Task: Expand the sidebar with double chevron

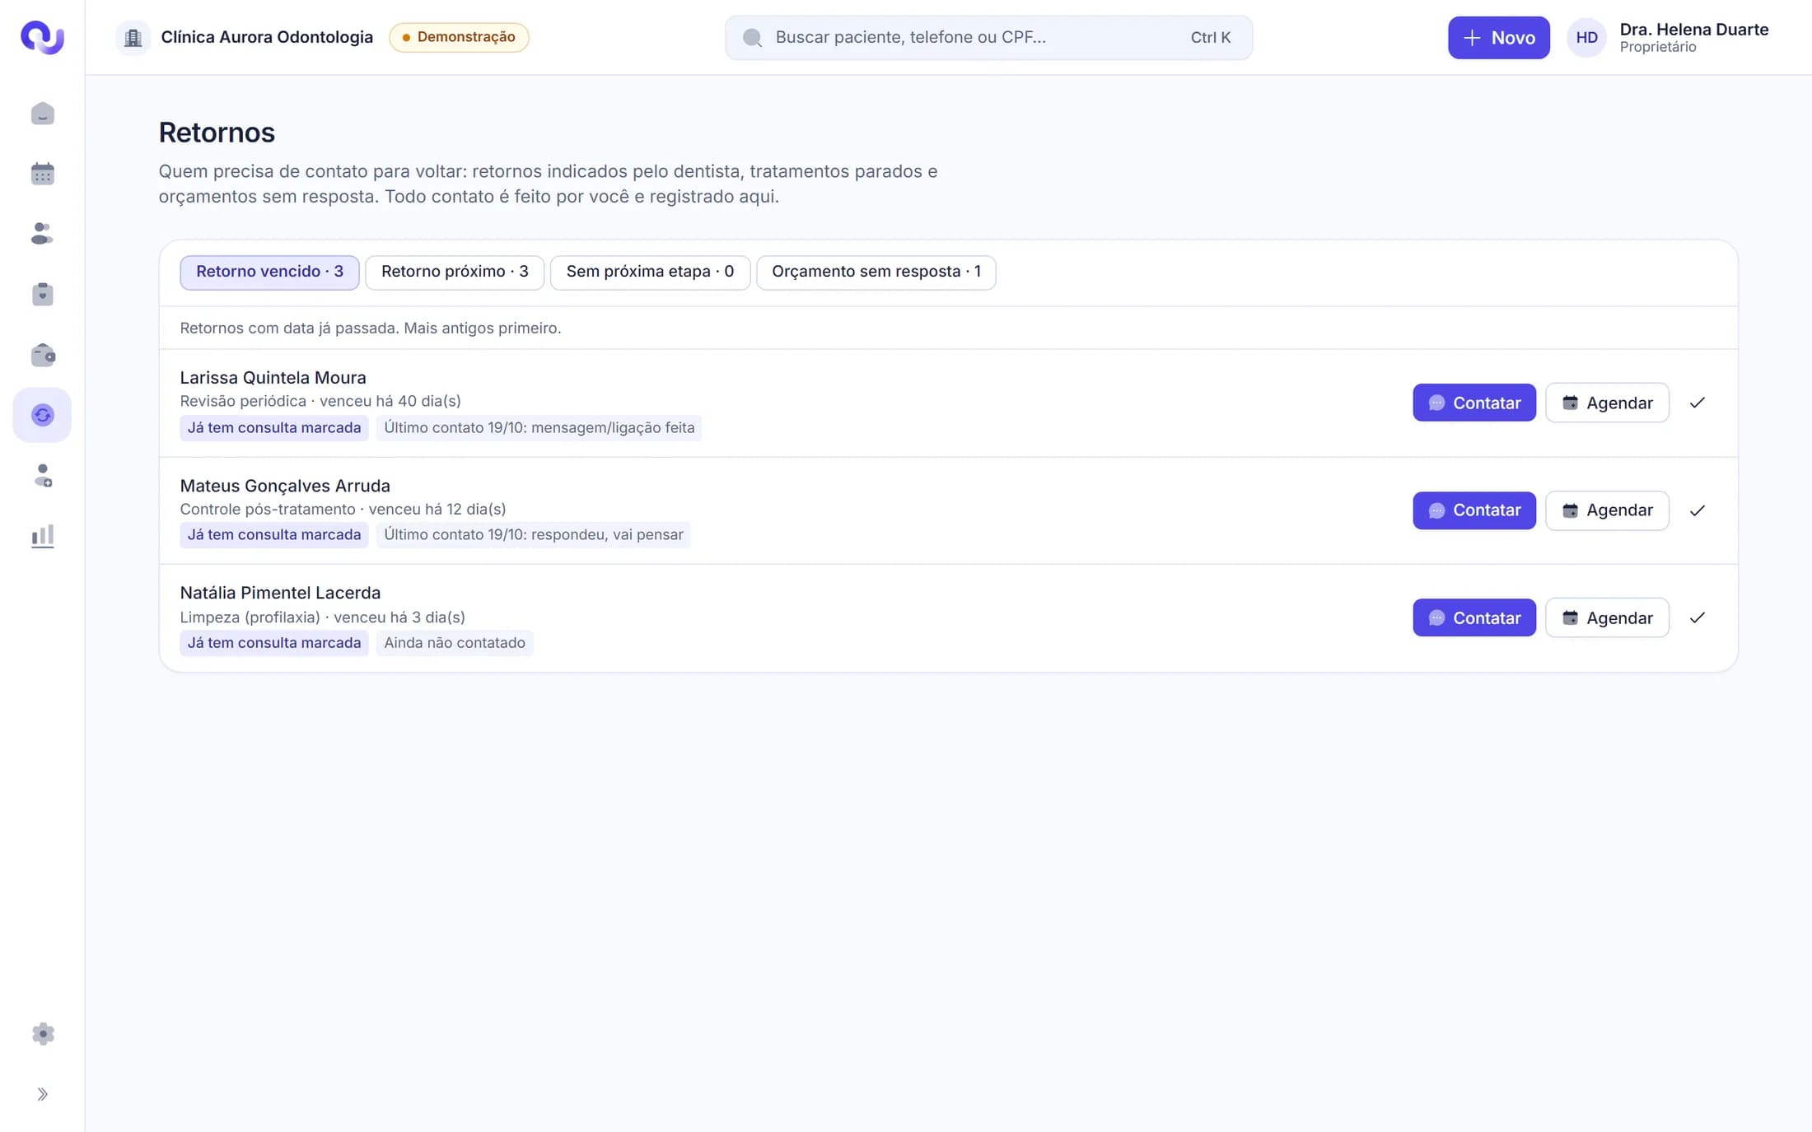Action: [x=42, y=1094]
